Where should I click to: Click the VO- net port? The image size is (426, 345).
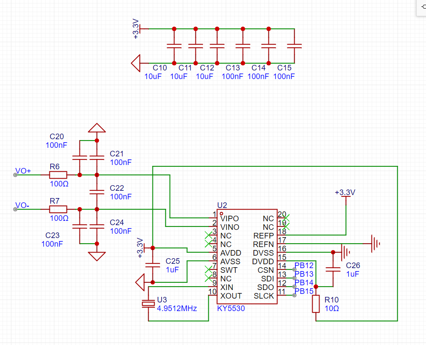click(15, 209)
